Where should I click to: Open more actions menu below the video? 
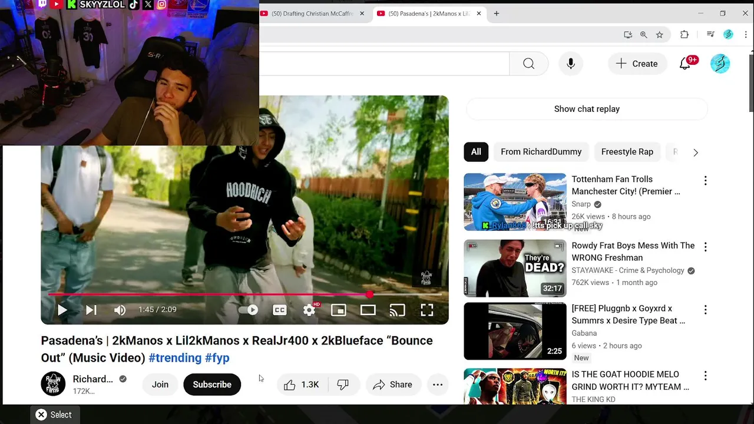coord(438,385)
